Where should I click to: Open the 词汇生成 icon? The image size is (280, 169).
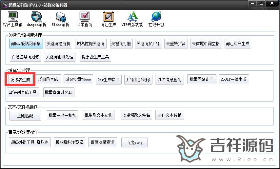[x=108, y=19]
